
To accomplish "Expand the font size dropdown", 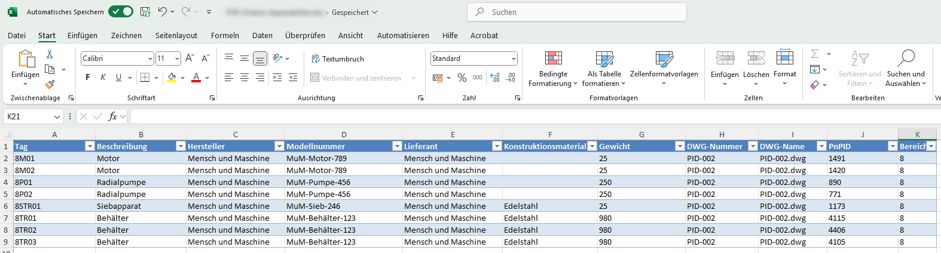I will point(177,58).
